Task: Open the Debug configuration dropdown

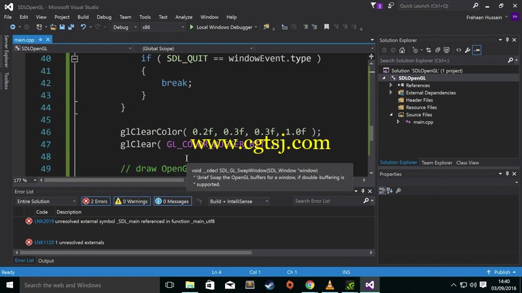Action: coord(125,27)
